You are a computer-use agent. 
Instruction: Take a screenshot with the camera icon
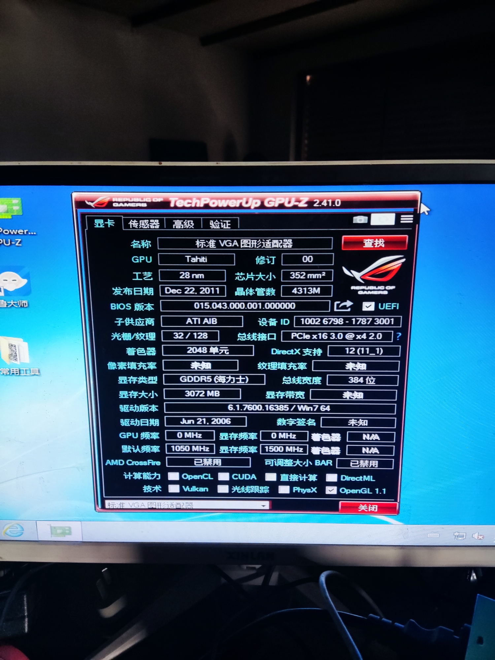point(360,219)
